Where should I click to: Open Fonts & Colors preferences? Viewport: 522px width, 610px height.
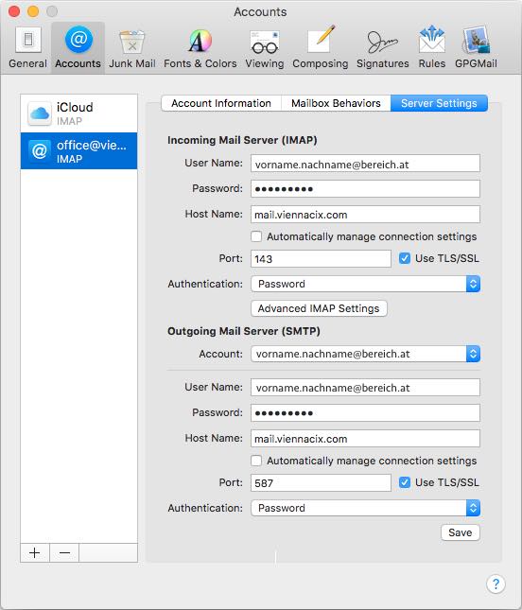point(200,47)
